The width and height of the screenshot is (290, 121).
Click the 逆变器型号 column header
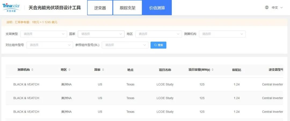pos(276,70)
